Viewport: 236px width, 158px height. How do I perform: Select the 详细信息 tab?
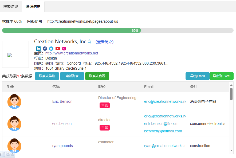33,7
